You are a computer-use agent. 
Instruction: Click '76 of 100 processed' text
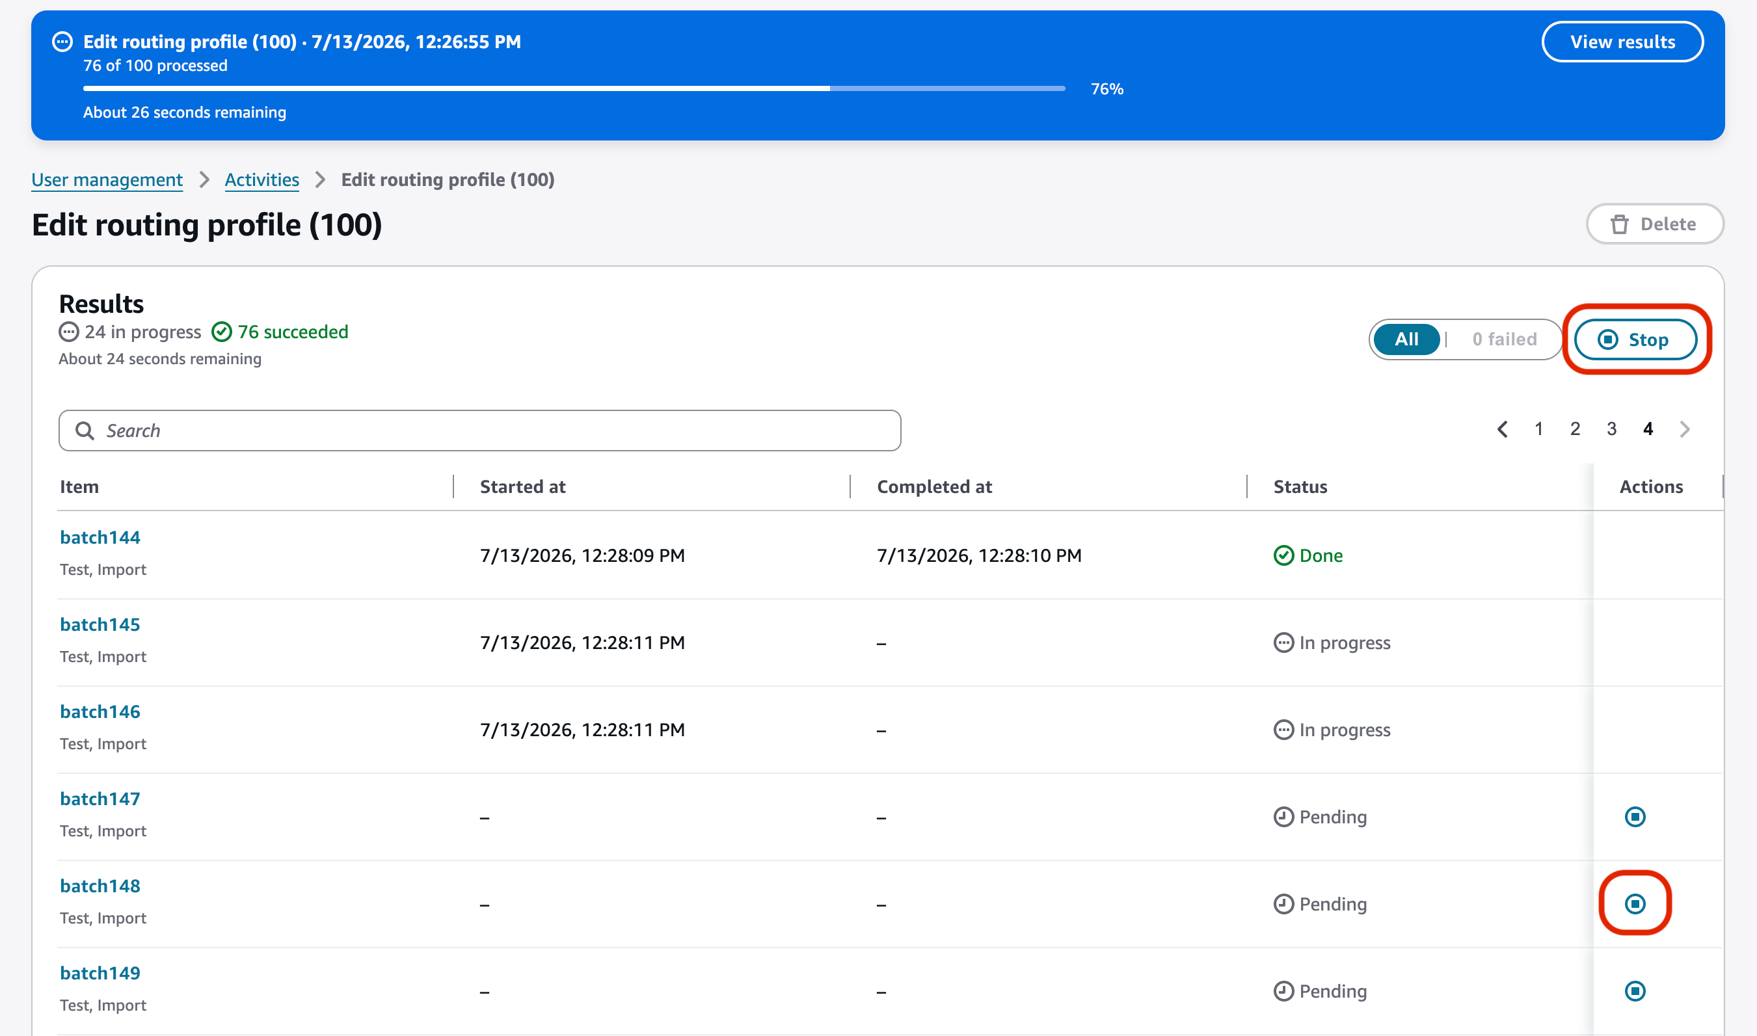(155, 66)
